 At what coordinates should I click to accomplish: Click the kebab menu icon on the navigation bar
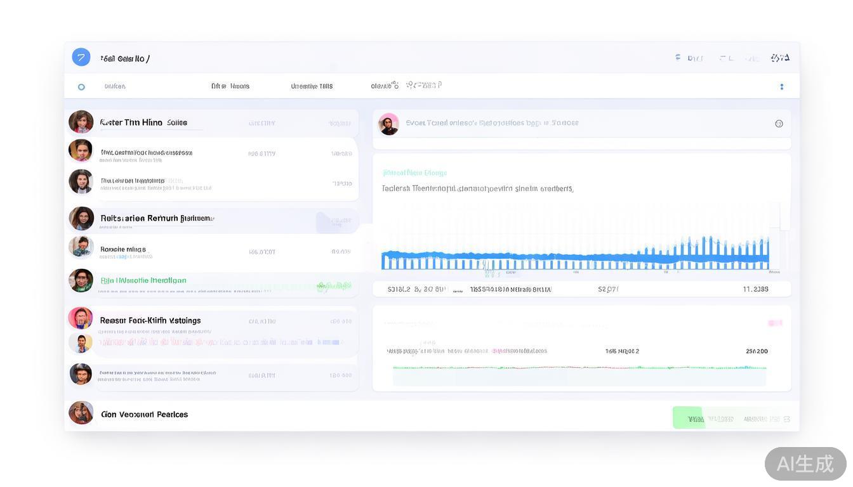[782, 86]
